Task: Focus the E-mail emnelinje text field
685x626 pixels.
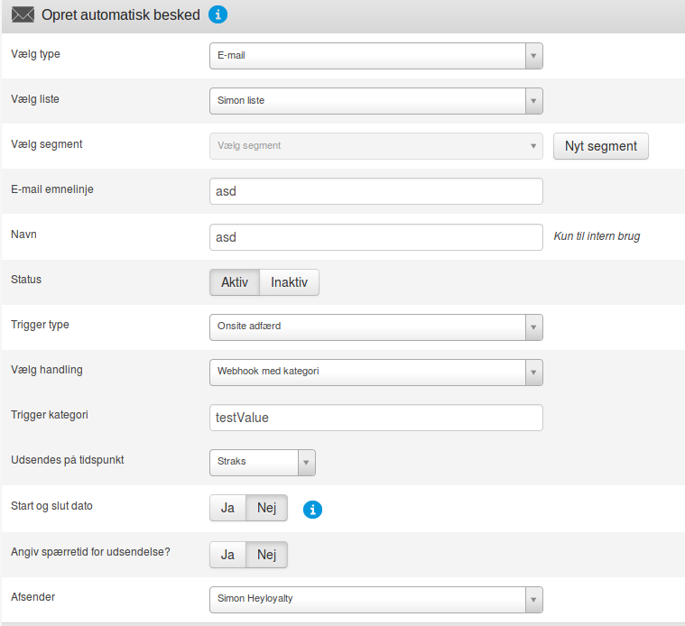Action: pos(375,191)
